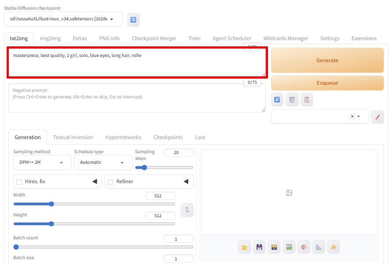Refresh the checkpoint list

click(x=133, y=19)
